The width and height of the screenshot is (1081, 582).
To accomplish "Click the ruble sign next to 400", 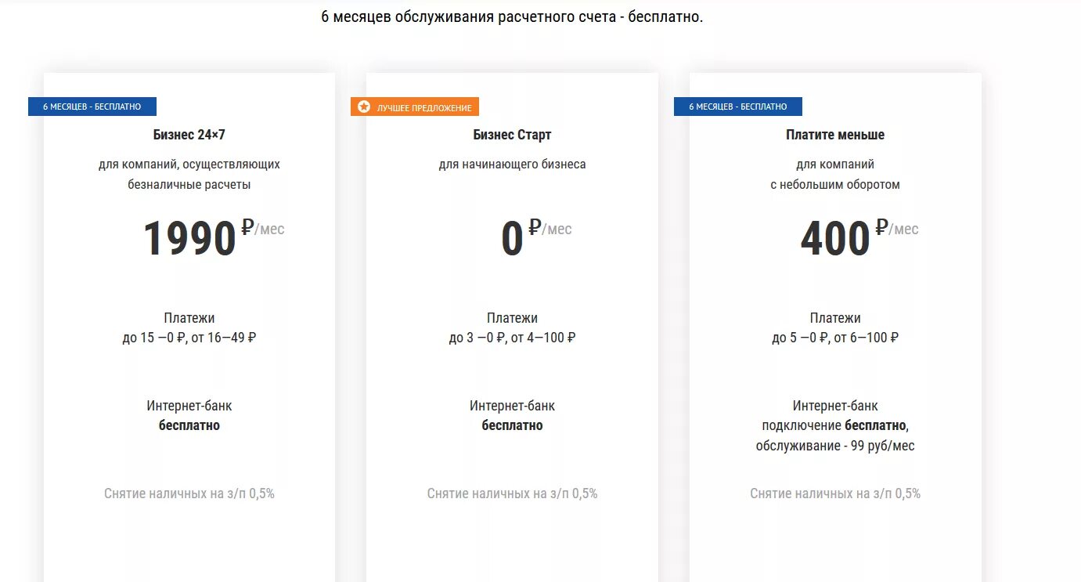I will pos(882,227).
